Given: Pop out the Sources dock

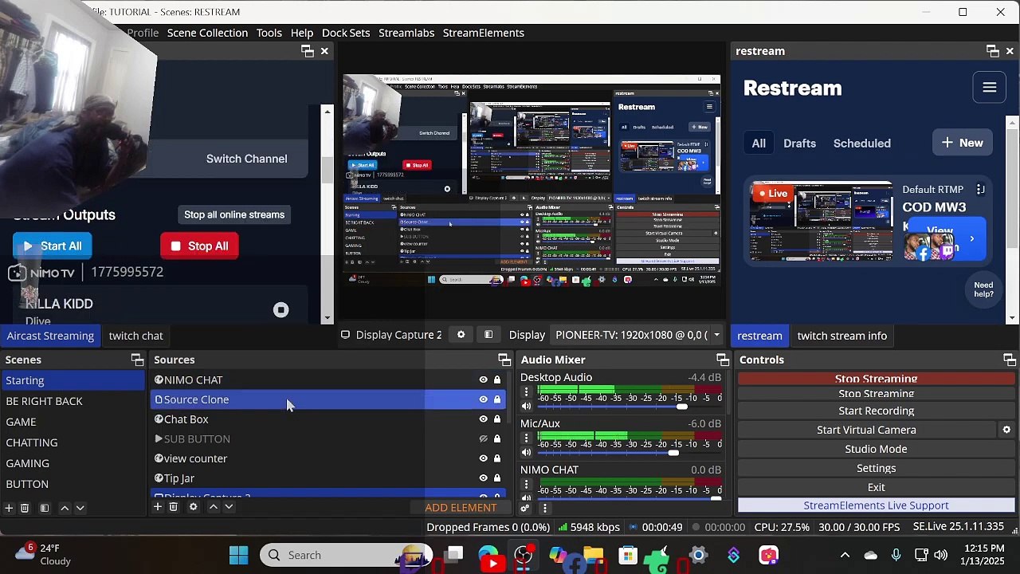Looking at the screenshot, I should pyautogui.click(x=504, y=360).
